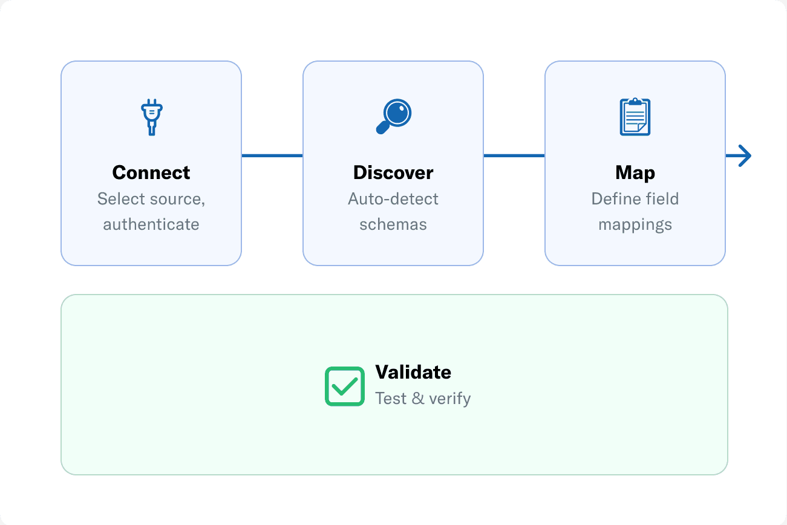This screenshot has width=787, height=525.
Task: Click 'Test & verify' description
Action: (x=423, y=399)
